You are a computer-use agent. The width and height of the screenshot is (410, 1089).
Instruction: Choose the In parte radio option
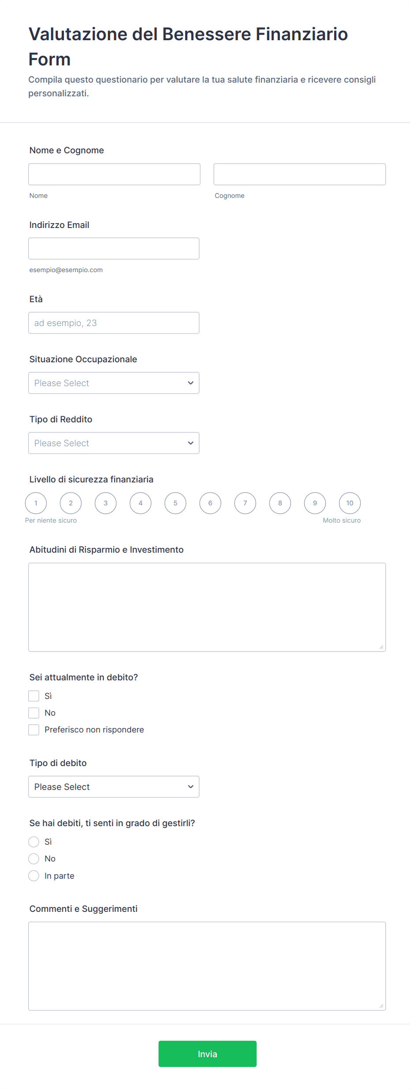click(34, 876)
